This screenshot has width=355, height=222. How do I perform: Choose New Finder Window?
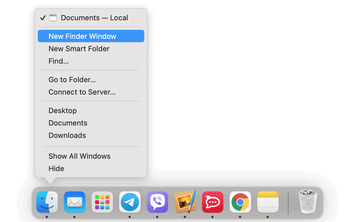[91, 36]
